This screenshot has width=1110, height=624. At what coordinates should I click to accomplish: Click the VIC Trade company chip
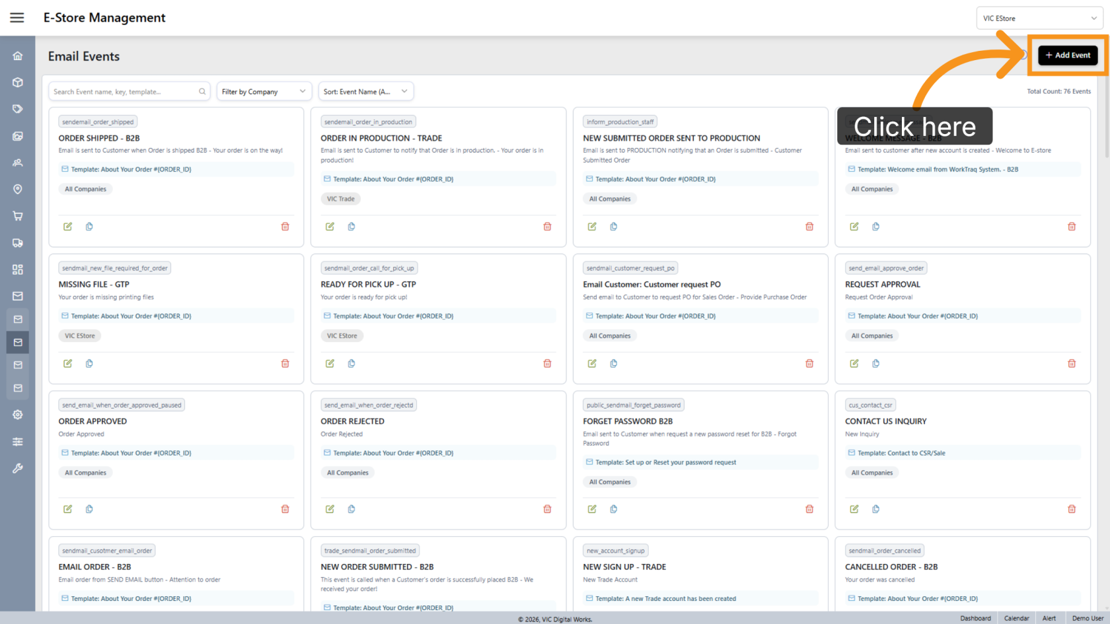click(x=341, y=199)
